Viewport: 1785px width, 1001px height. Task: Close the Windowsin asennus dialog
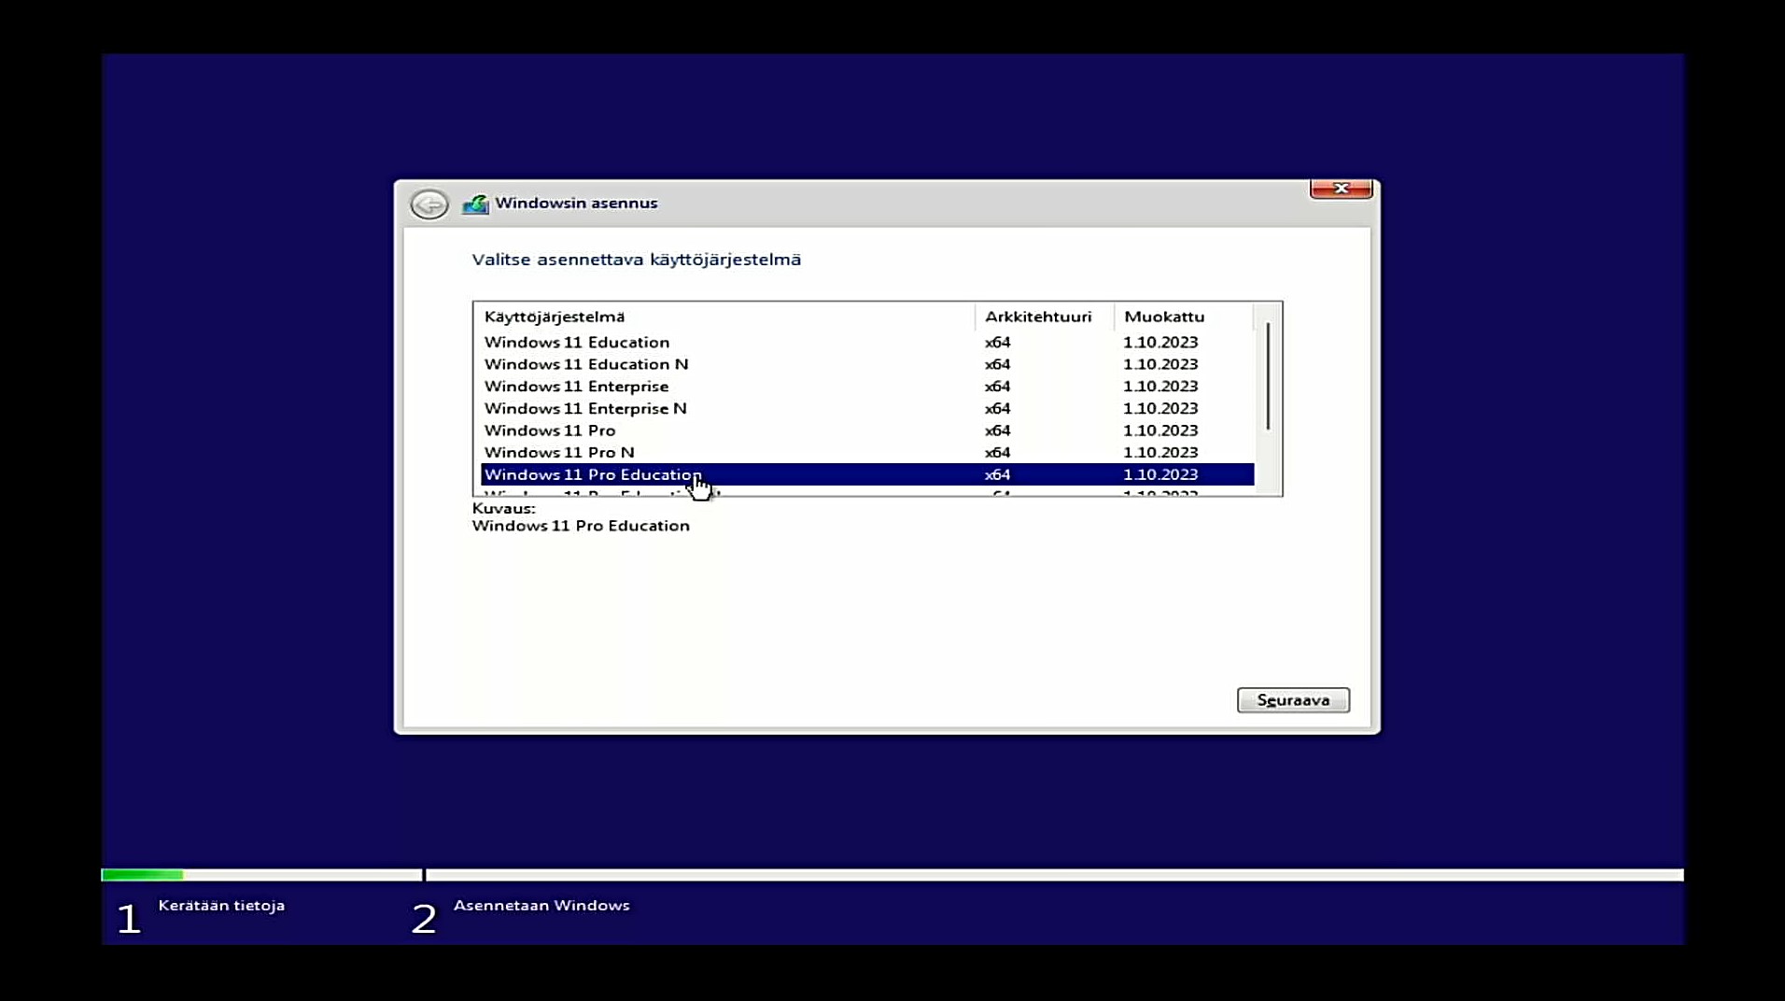pyautogui.click(x=1341, y=189)
